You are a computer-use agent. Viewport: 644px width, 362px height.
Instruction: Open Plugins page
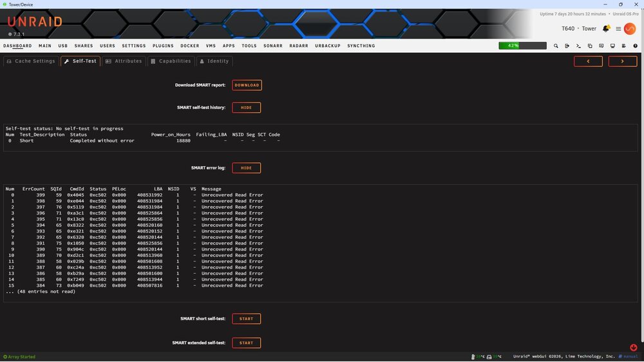tap(163, 46)
